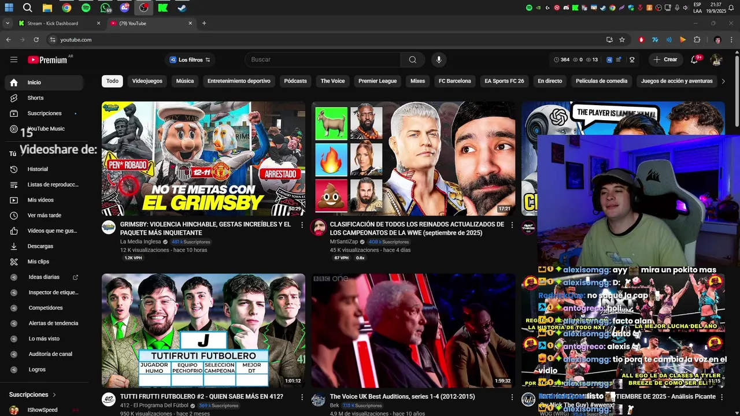The image size is (740, 416).
Task: Select the Música chip
Action: 185,81
